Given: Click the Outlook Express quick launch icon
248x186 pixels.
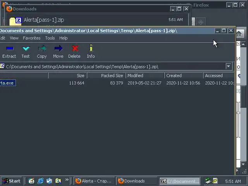Looking at the screenshot, I should pos(49,181).
